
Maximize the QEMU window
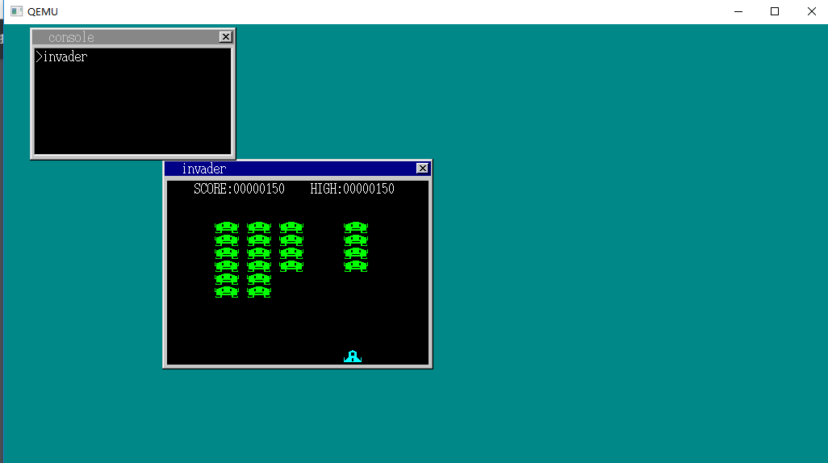775,11
